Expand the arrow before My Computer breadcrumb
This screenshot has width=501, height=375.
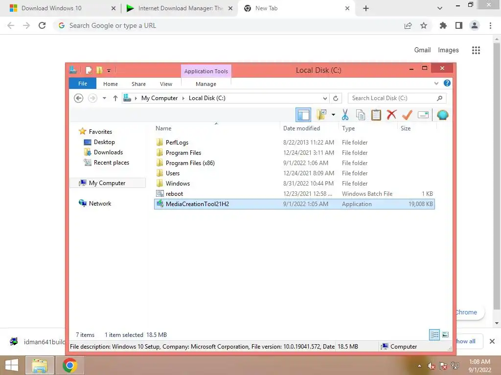pyautogui.click(x=136, y=98)
